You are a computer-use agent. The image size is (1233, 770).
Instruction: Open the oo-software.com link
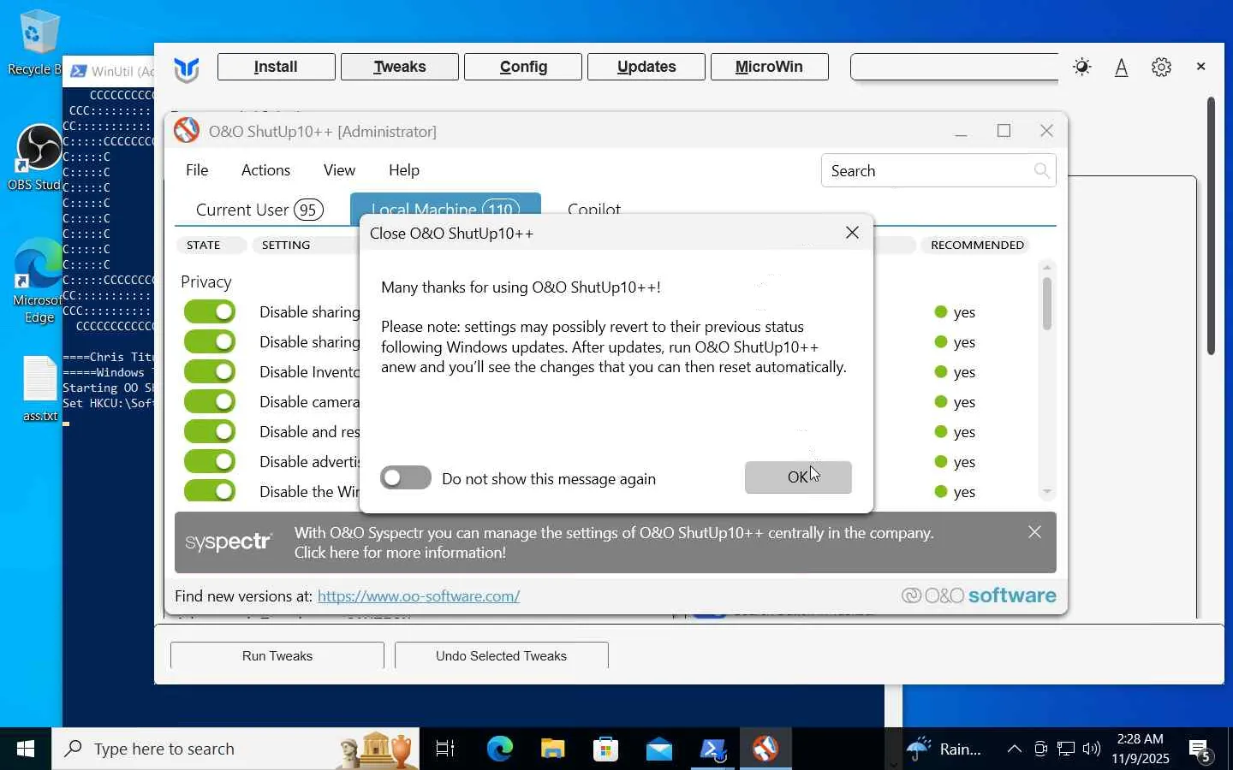click(419, 596)
